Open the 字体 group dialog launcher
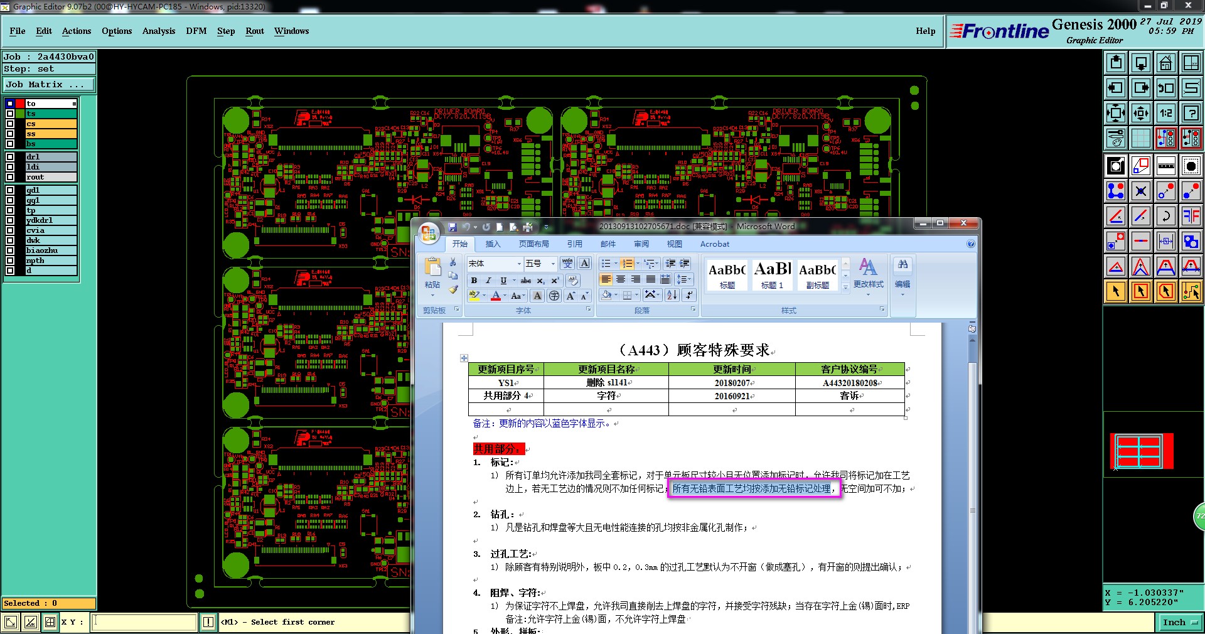 pyautogui.click(x=588, y=309)
